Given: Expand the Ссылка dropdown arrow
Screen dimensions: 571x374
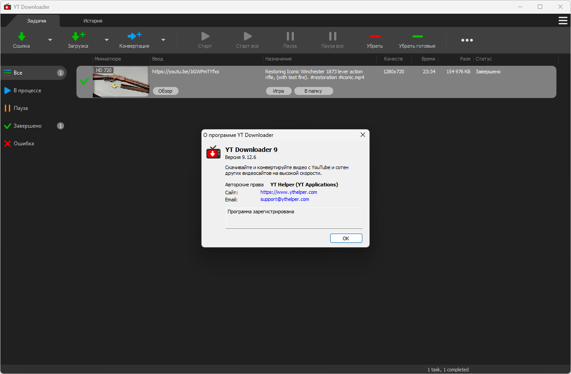Looking at the screenshot, I should [x=50, y=40].
